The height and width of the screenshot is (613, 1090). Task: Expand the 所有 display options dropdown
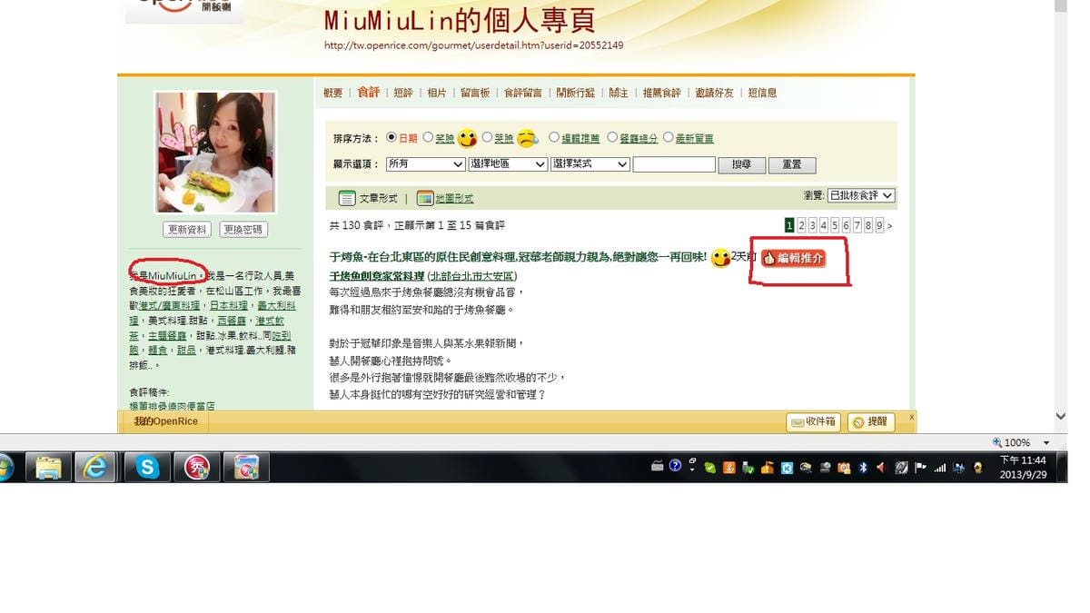click(425, 164)
